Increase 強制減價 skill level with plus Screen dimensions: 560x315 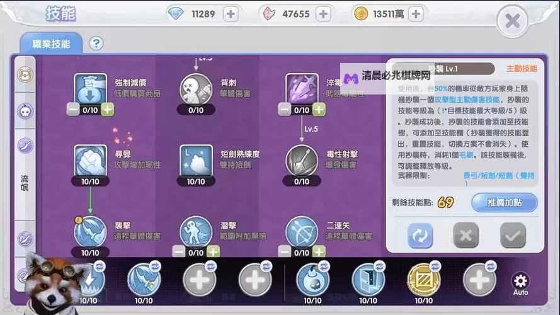[x=108, y=110]
